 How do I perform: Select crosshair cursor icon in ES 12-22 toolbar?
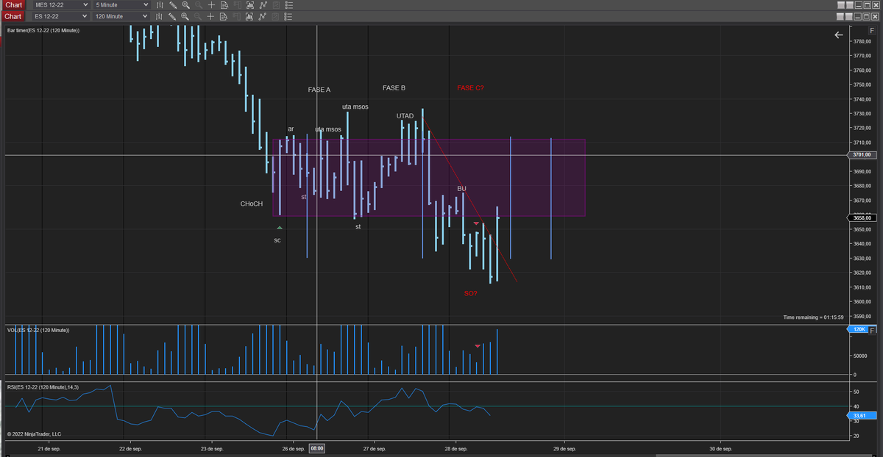(210, 16)
